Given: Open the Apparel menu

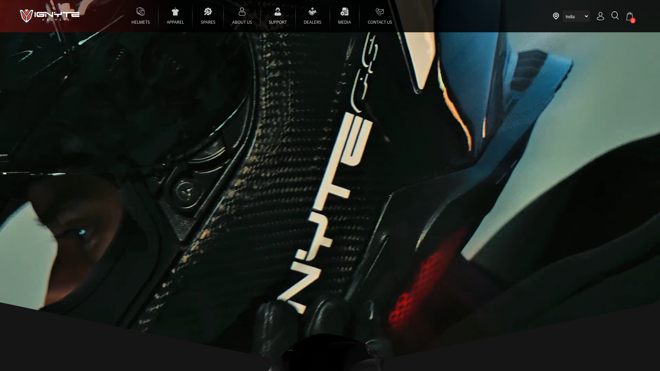Looking at the screenshot, I should [175, 22].
